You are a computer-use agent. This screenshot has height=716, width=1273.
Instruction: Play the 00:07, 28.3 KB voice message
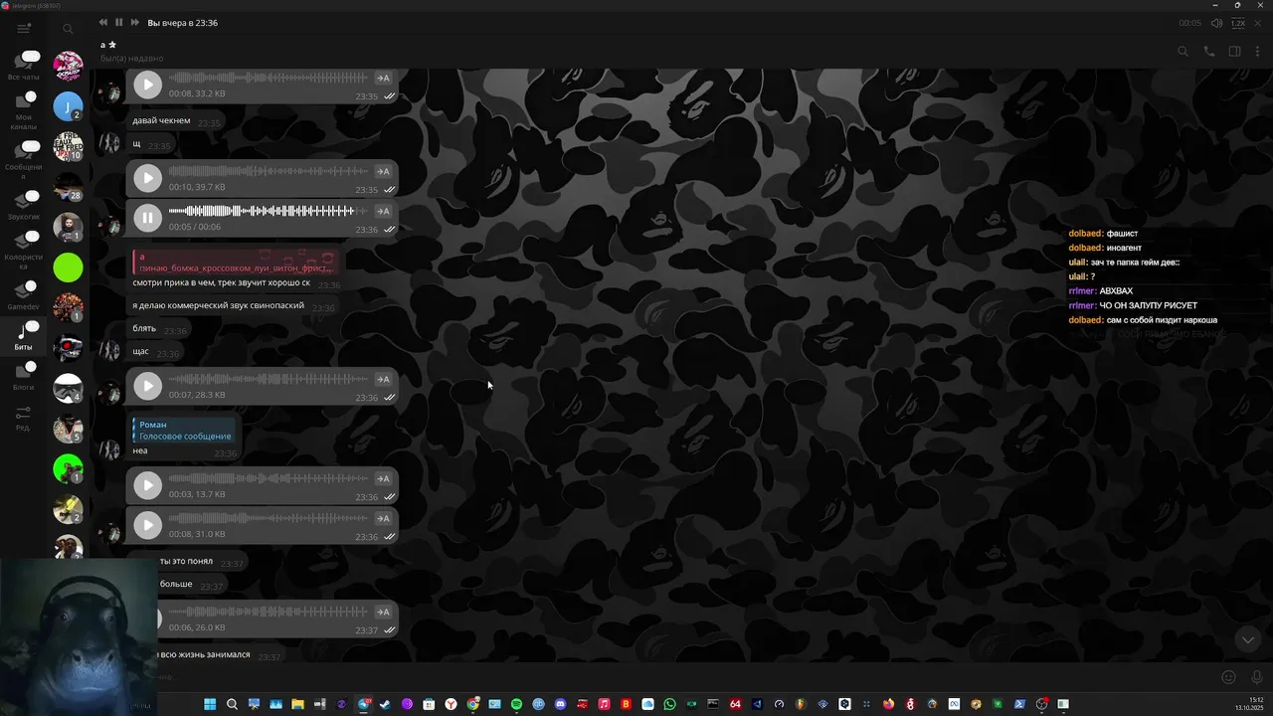point(147,386)
